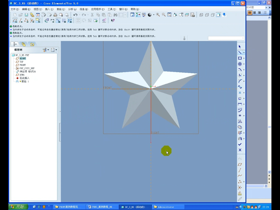Expand the Trim tool flyout arrow

tap(244, 133)
